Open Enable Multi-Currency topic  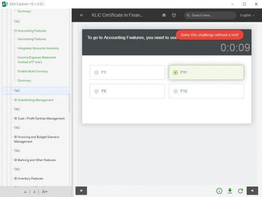[x=33, y=71]
